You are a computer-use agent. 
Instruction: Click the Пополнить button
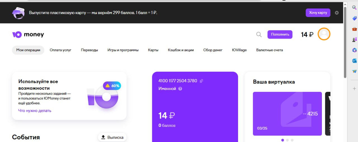pyautogui.click(x=280, y=34)
